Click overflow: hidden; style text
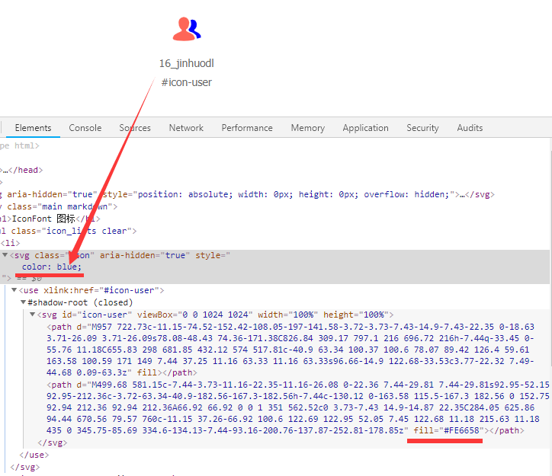Viewport: 552px width, 476px height. coord(406,194)
